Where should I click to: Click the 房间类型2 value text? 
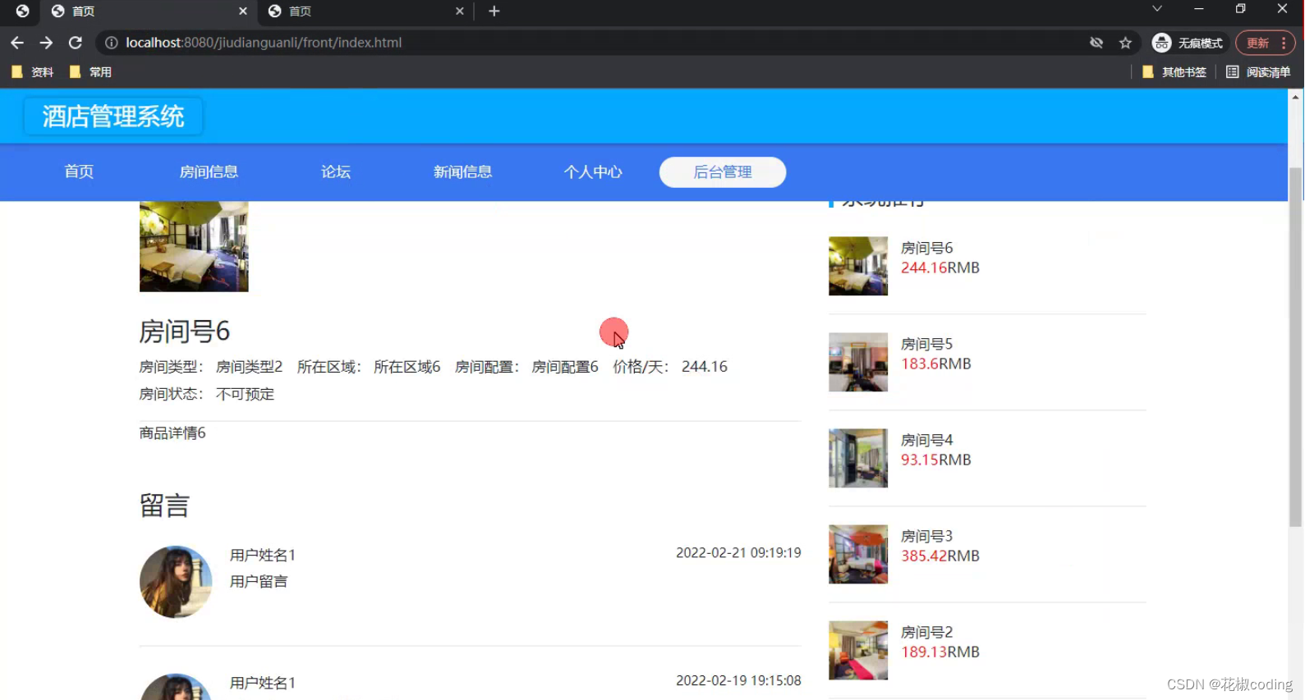(x=249, y=367)
